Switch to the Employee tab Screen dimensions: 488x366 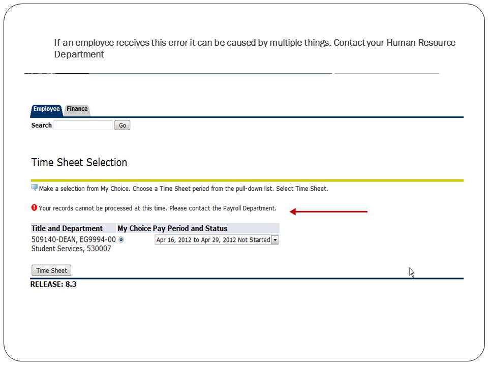[46, 109]
